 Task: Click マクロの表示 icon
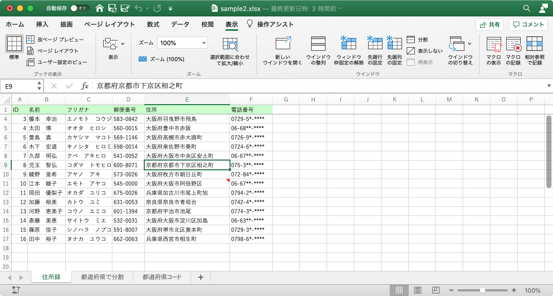pos(494,44)
